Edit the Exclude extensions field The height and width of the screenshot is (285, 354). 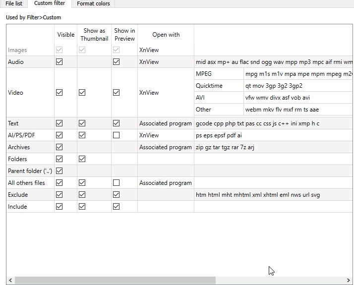[x=273, y=195]
